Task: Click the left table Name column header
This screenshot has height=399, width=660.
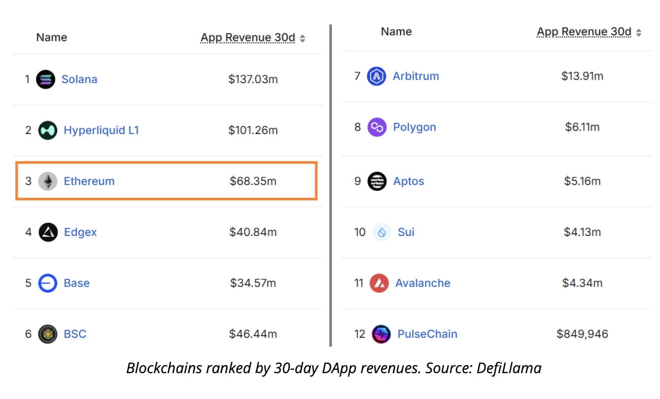Action: [51, 37]
